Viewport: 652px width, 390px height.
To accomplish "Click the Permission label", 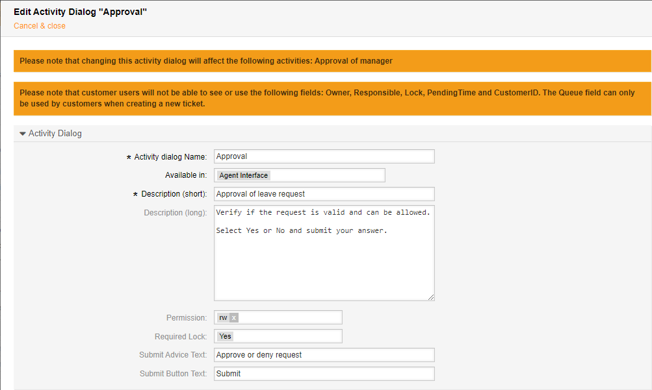I will pyautogui.click(x=187, y=318).
